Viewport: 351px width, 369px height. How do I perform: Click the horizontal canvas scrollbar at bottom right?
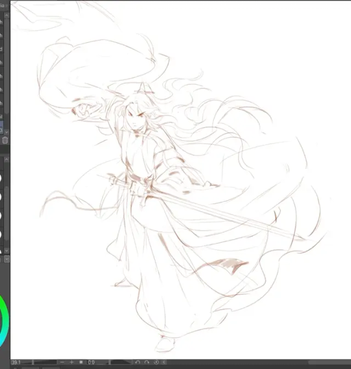[x=330, y=362]
